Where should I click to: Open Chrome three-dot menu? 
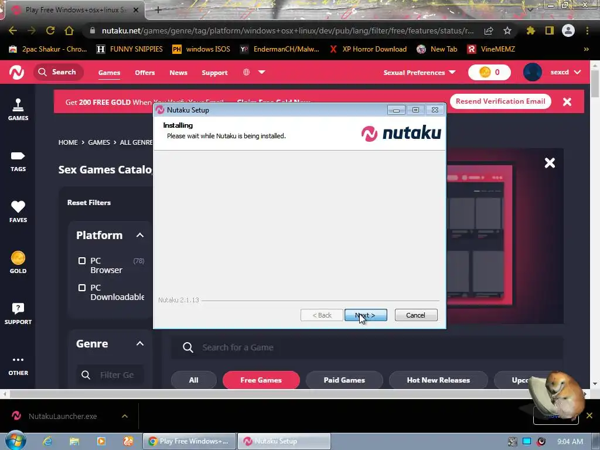click(587, 30)
